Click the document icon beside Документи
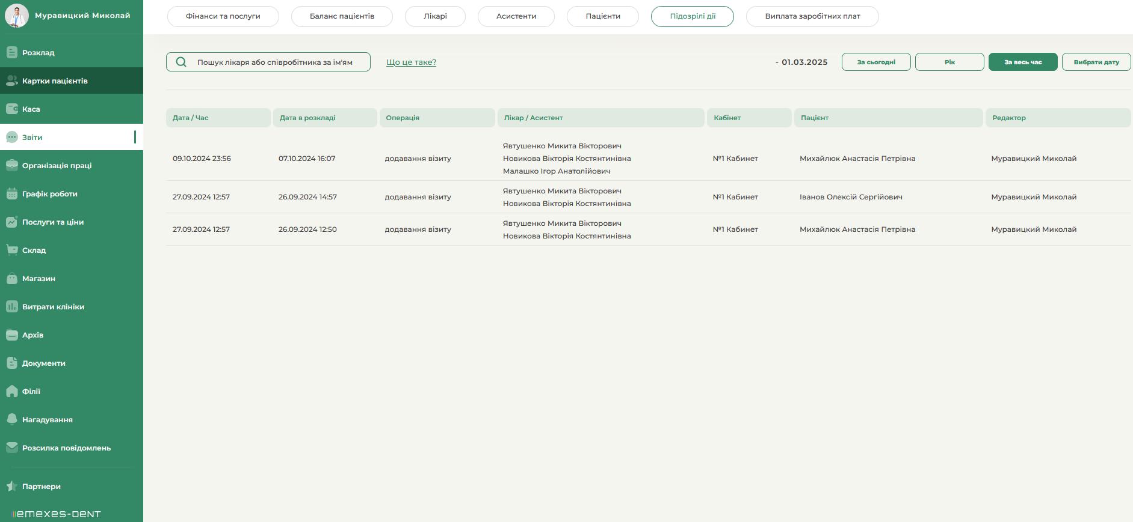The height and width of the screenshot is (522, 1133). 11,363
